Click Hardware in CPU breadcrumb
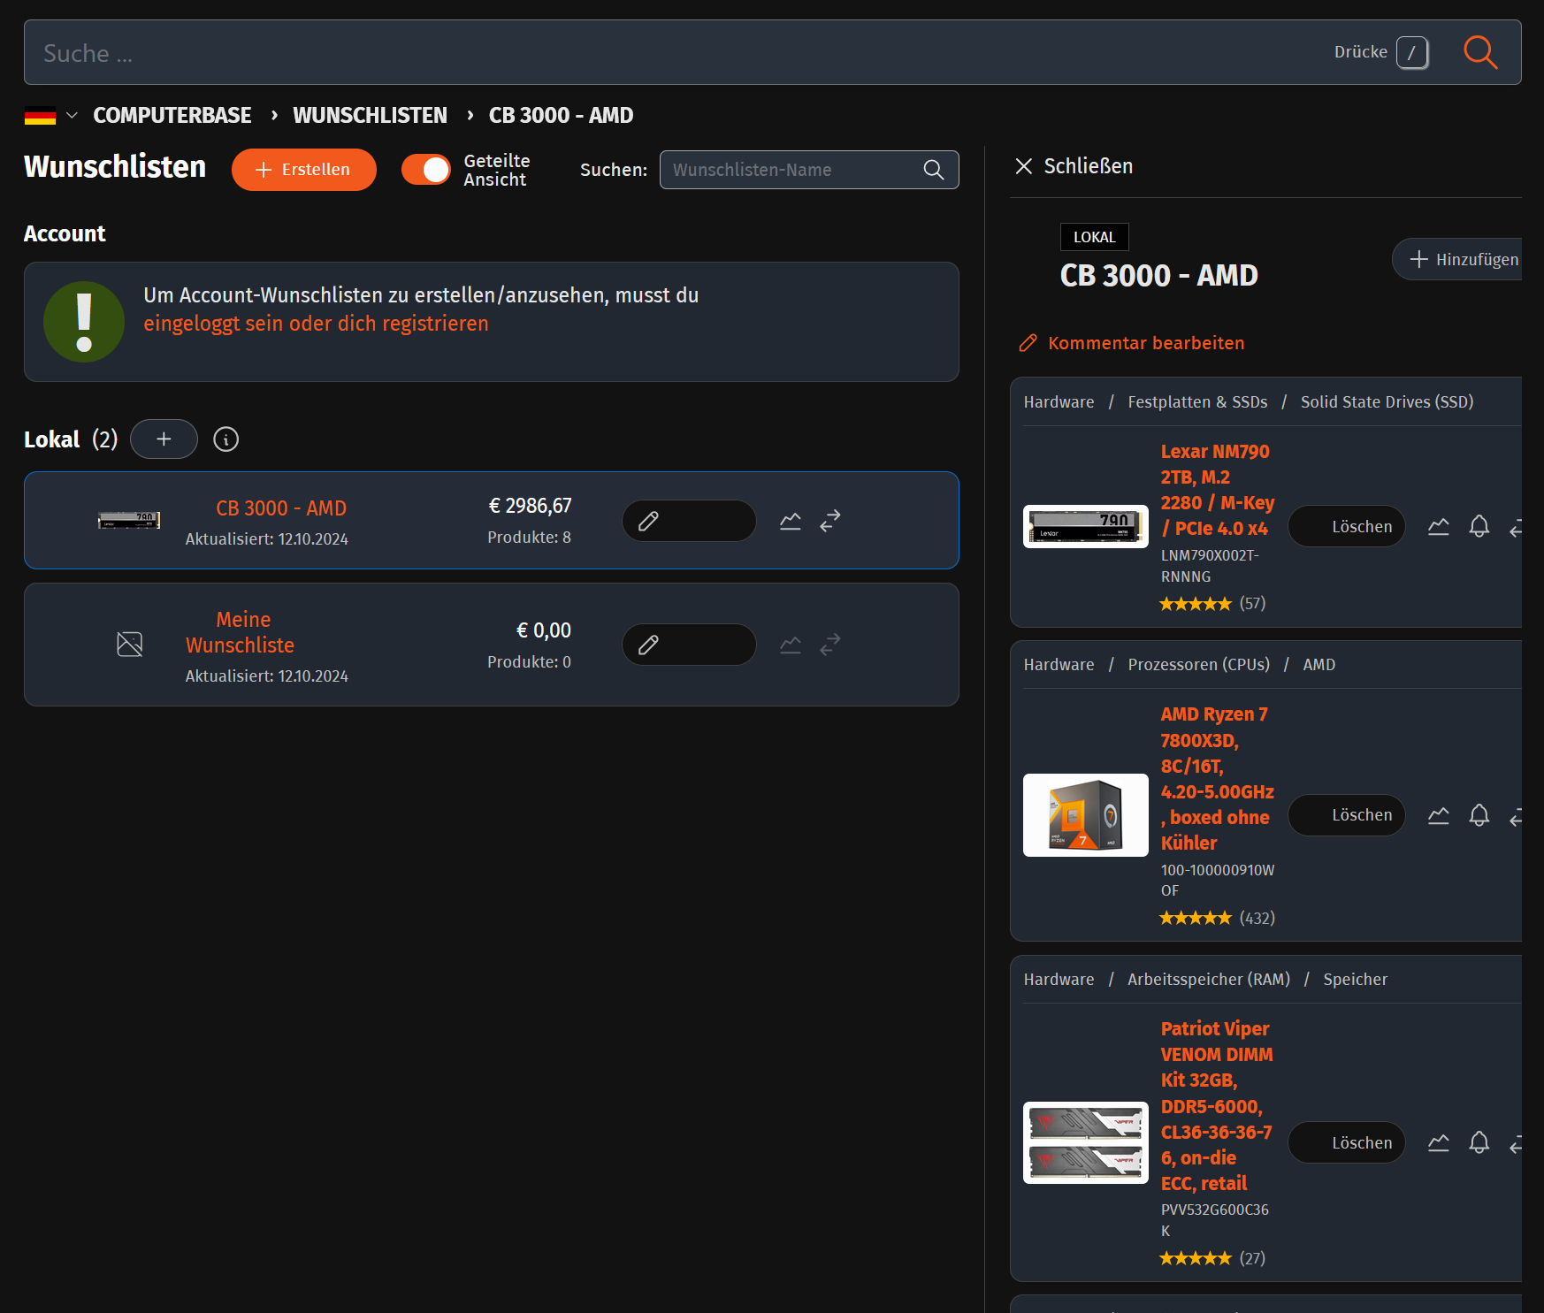1544x1313 pixels. pyautogui.click(x=1059, y=665)
